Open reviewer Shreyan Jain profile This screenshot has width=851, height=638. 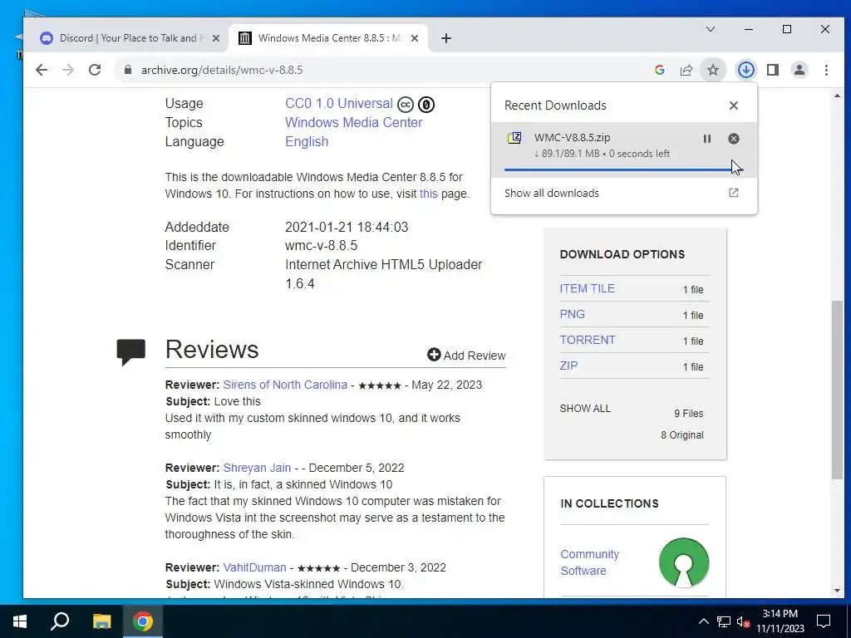[x=257, y=468]
